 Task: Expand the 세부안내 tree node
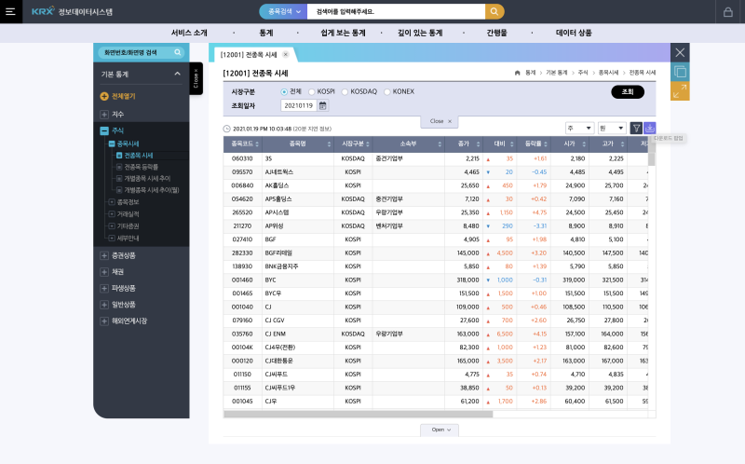pyautogui.click(x=112, y=238)
